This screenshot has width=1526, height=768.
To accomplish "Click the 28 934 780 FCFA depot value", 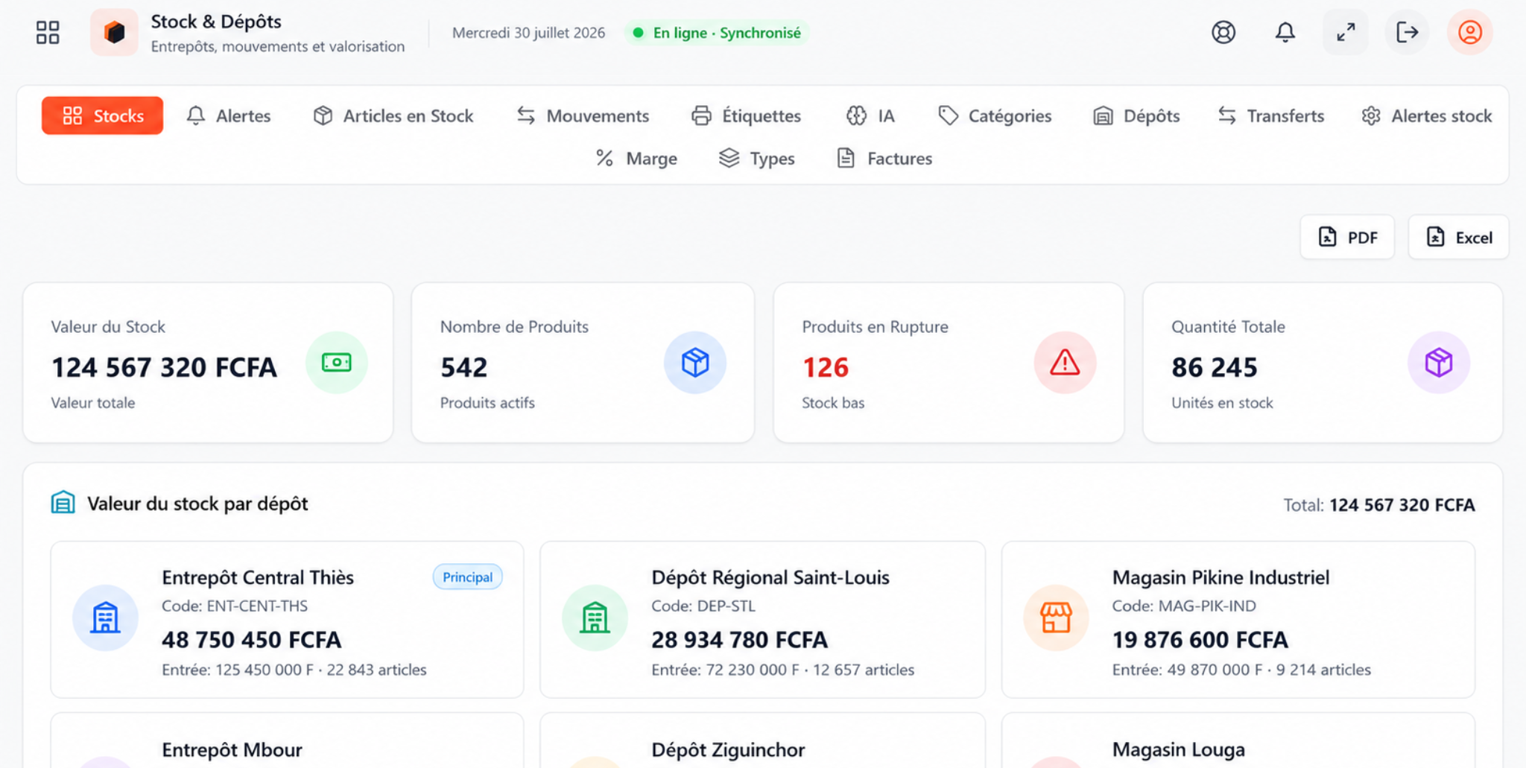I will click(739, 640).
